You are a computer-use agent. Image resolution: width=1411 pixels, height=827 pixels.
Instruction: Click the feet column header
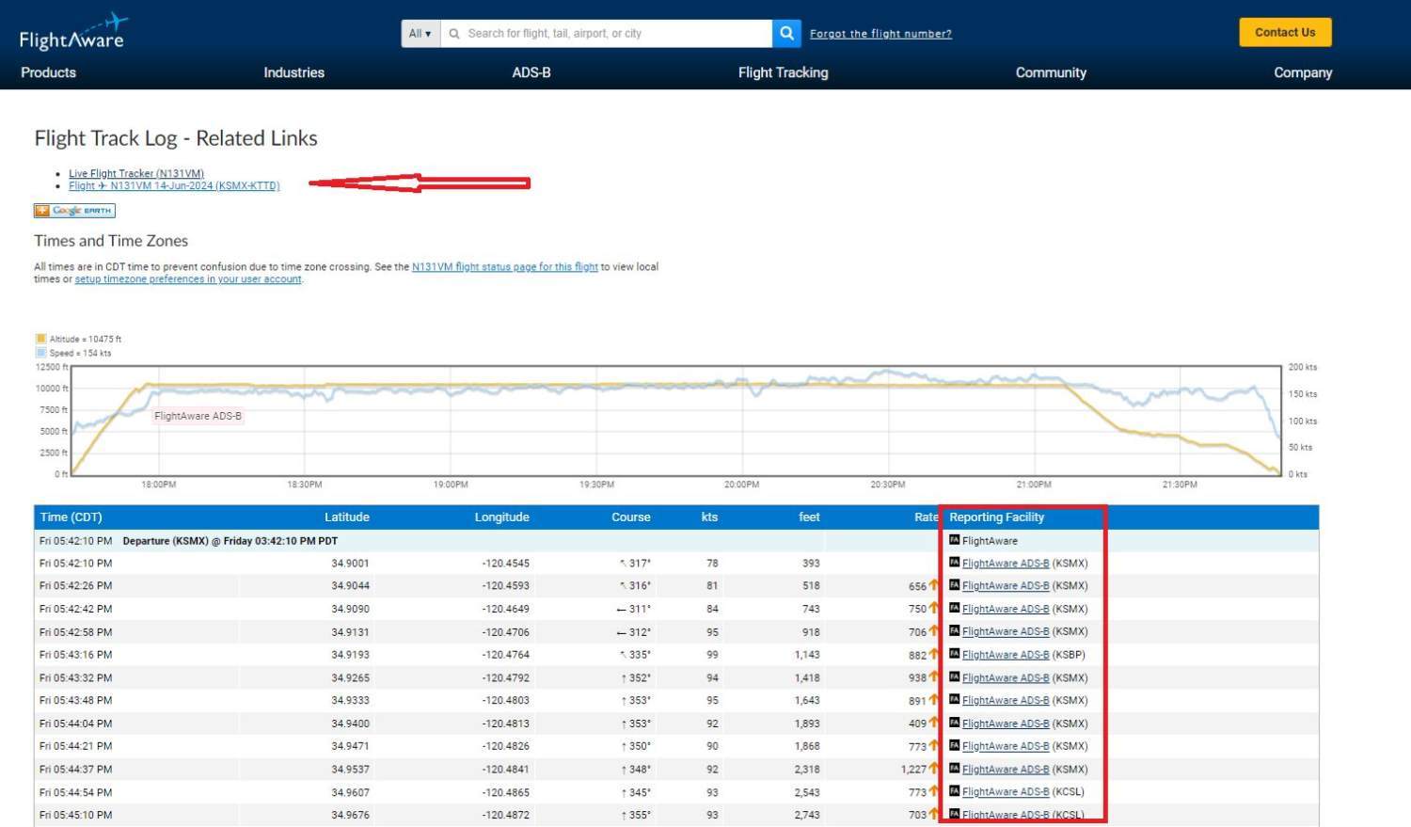(x=810, y=517)
